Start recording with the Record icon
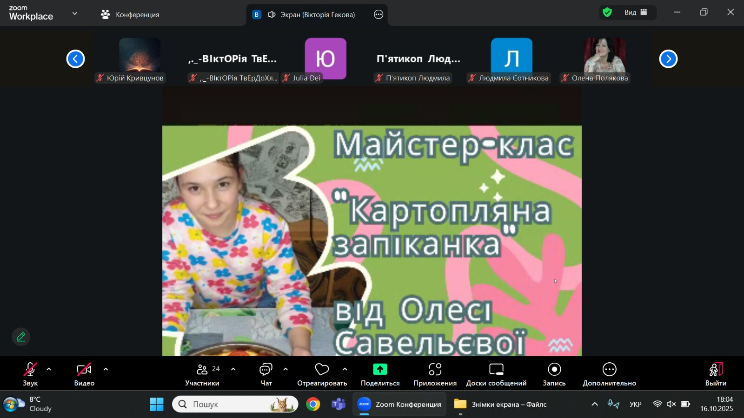 [554, 370]
